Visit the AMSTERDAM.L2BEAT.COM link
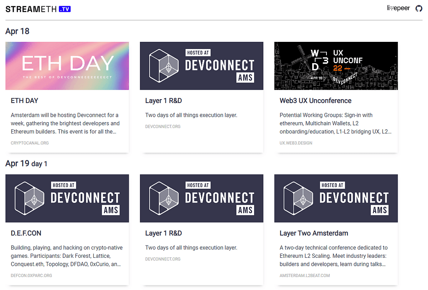 305,276
